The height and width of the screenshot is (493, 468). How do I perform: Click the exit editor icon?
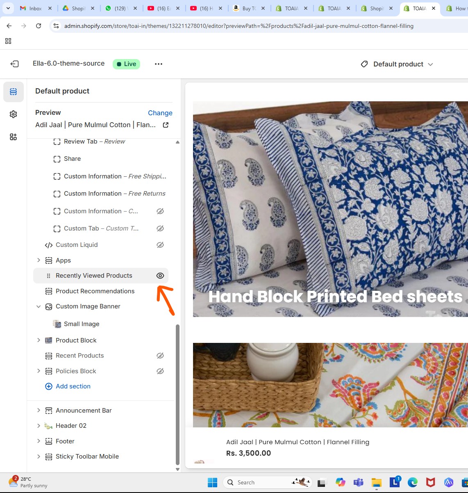[14, 64]
